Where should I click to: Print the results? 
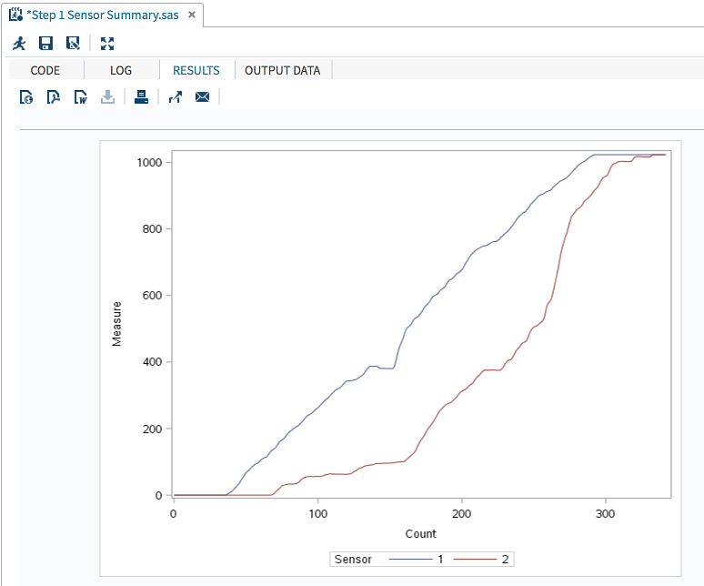point(141,97)
